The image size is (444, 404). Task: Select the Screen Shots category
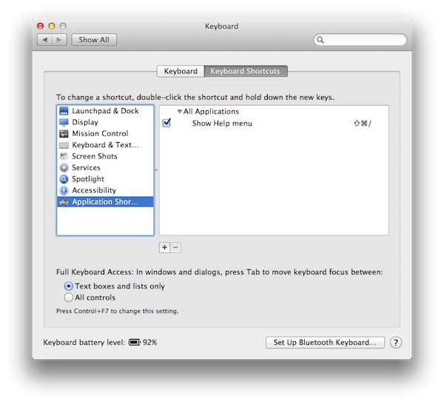tap(105, 156)
